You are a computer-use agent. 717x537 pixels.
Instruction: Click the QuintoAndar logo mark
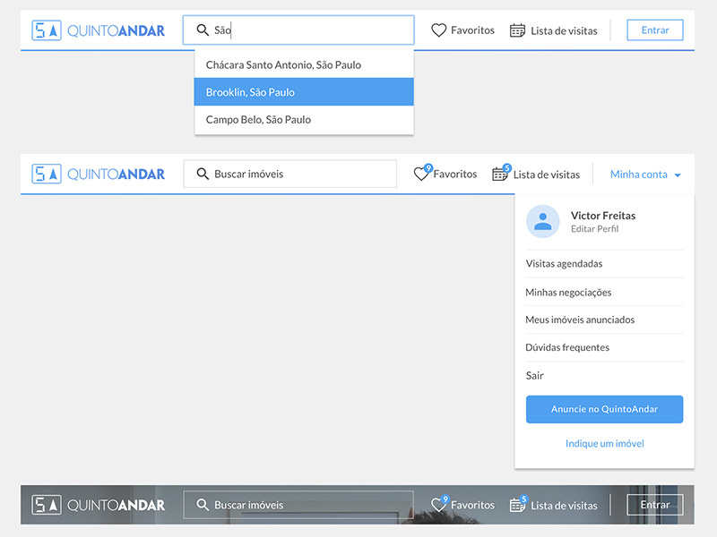coord(46,30)
